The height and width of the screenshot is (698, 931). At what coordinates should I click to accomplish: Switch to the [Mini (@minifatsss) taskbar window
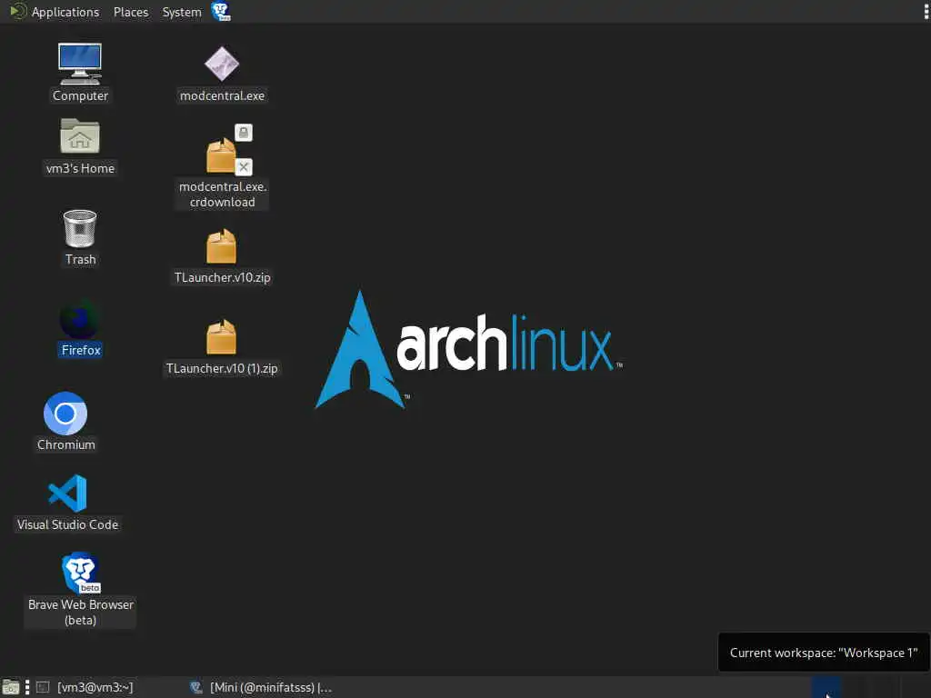point(261,687)
